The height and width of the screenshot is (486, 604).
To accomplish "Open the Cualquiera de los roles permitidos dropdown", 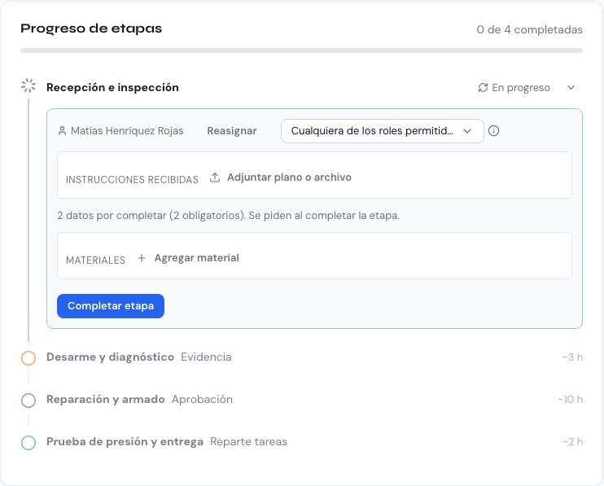I will tap(382, 131).
